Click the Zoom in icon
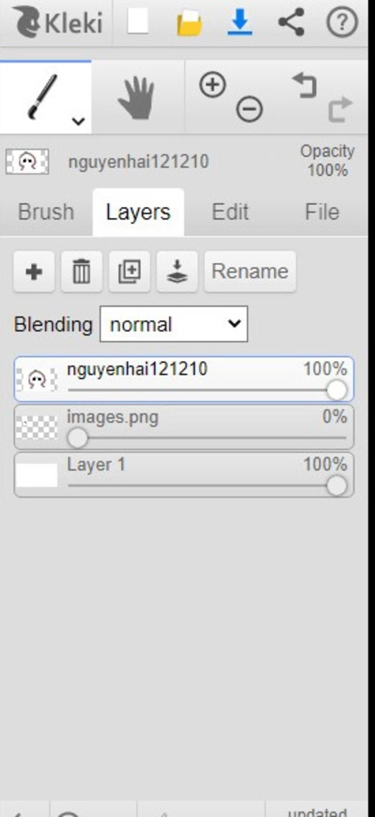Image resolution: width=375 pixels, height=817 pixels. click(212, 85)
